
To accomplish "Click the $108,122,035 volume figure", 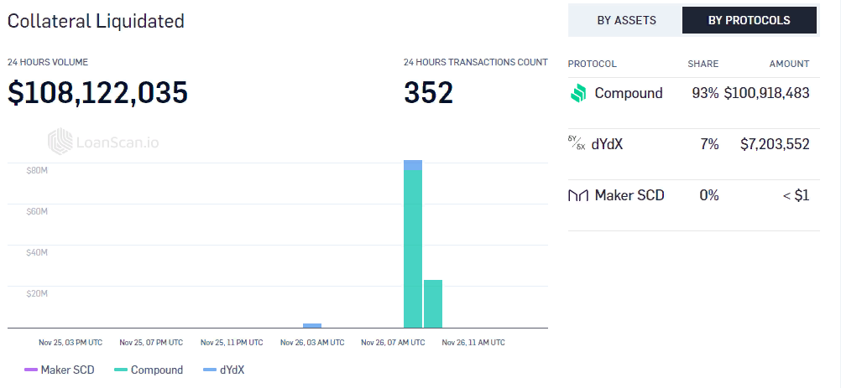I will pos(97,92).
